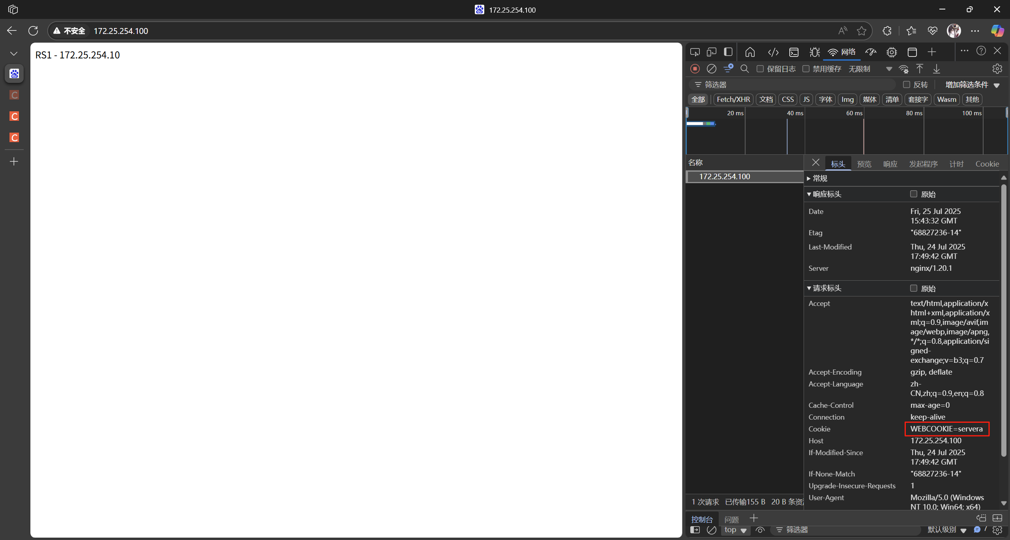Screen dimensions: 1010x540
Task: Open network conditions wifi-gear icon
Action: point(904,69)
